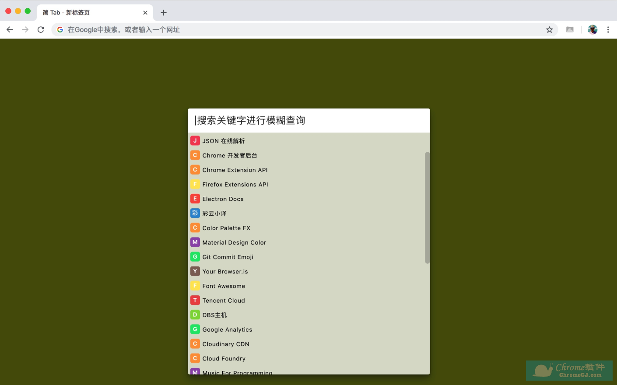Click the red T icon beside Tencent Cloud
This screenshot has height=385, width=617.
[x=195, y=300]
